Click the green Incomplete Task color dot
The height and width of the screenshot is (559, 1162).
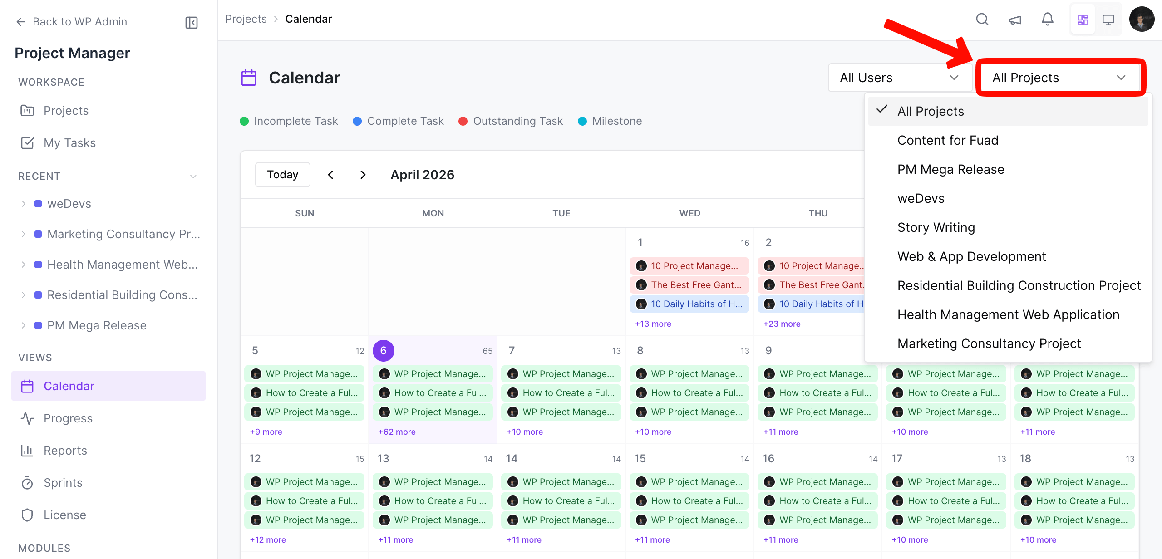coord(245,121)
